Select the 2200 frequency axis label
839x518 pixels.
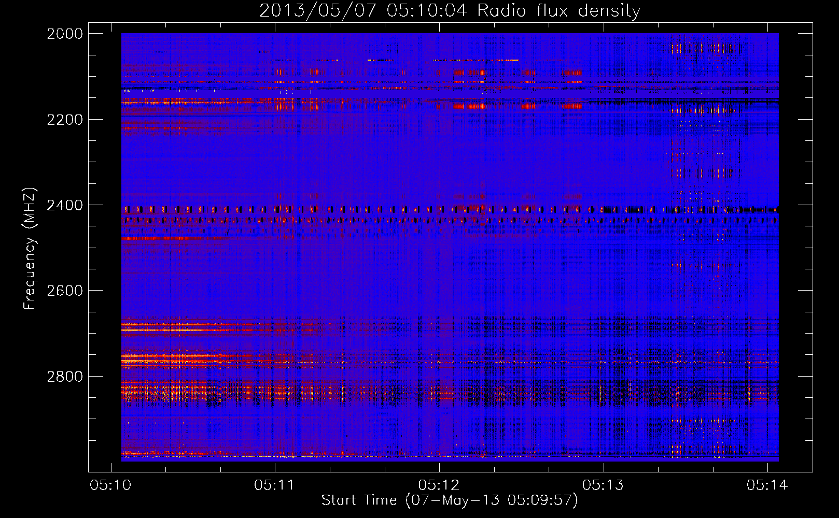[65, 120]
